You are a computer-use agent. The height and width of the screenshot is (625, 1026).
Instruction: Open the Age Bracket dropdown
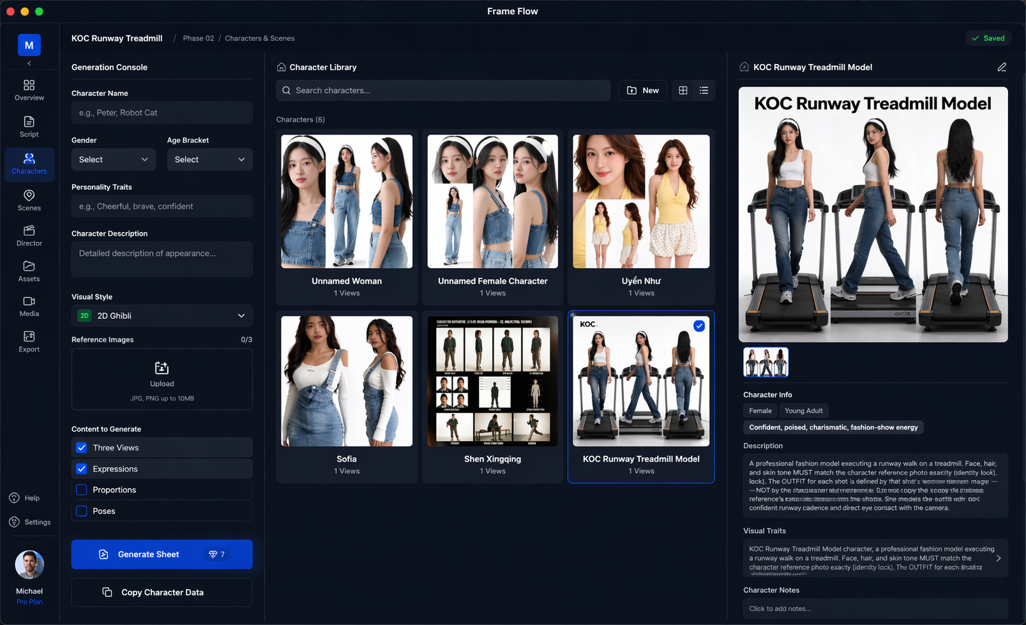click(209, 160)
